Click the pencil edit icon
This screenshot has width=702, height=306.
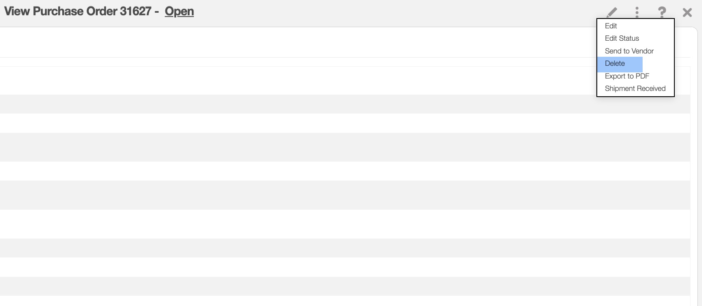612,12
